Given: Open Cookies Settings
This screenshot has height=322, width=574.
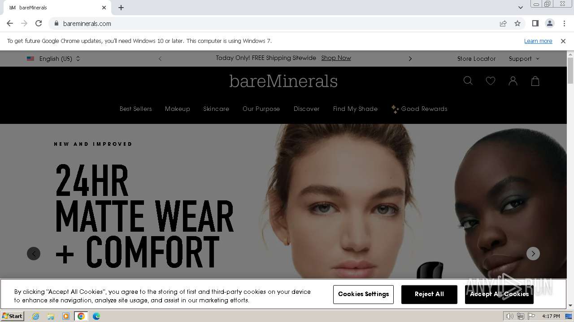Looking at the screenshot, I should point(363,294).
